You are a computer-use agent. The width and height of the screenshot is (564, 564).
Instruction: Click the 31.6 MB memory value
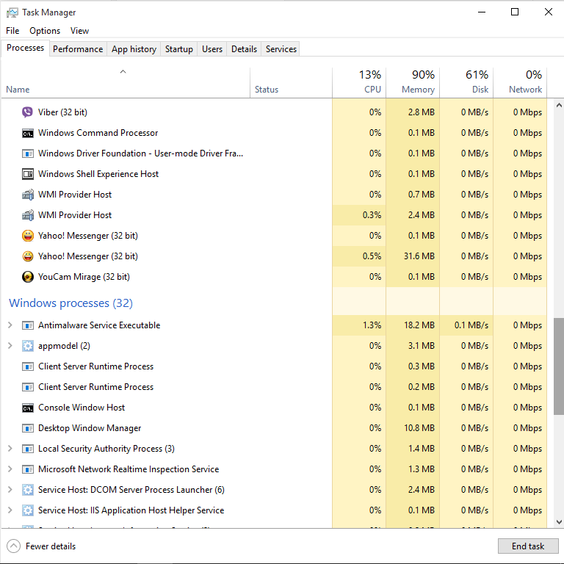419,256
